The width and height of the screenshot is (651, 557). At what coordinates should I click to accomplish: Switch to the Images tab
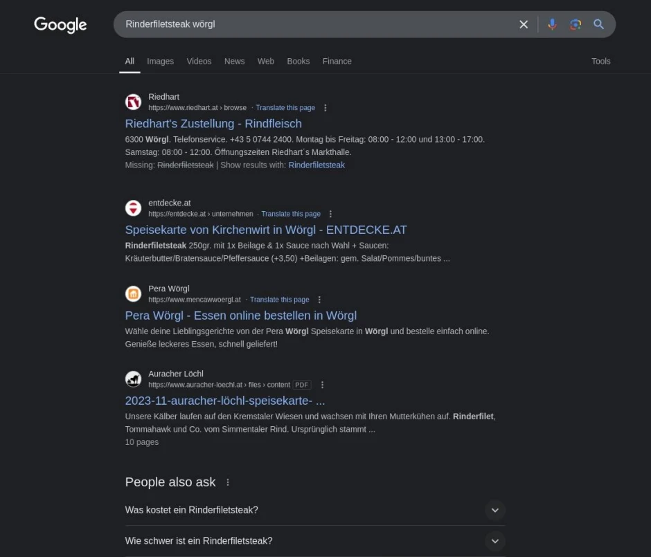coord(160,62)
